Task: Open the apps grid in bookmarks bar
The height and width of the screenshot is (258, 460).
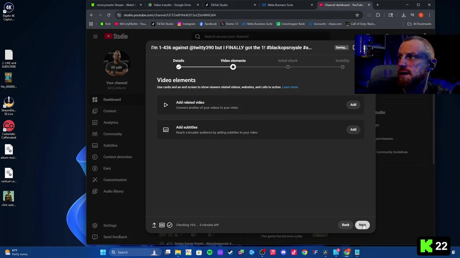Action: coord(91,24)
